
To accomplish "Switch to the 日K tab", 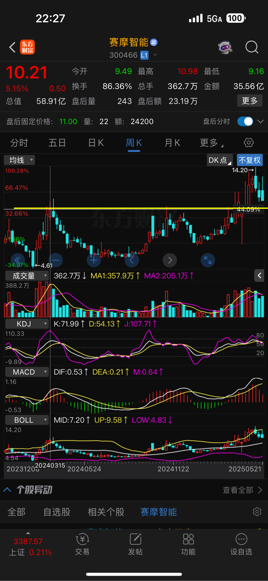I will click(96, 143).
